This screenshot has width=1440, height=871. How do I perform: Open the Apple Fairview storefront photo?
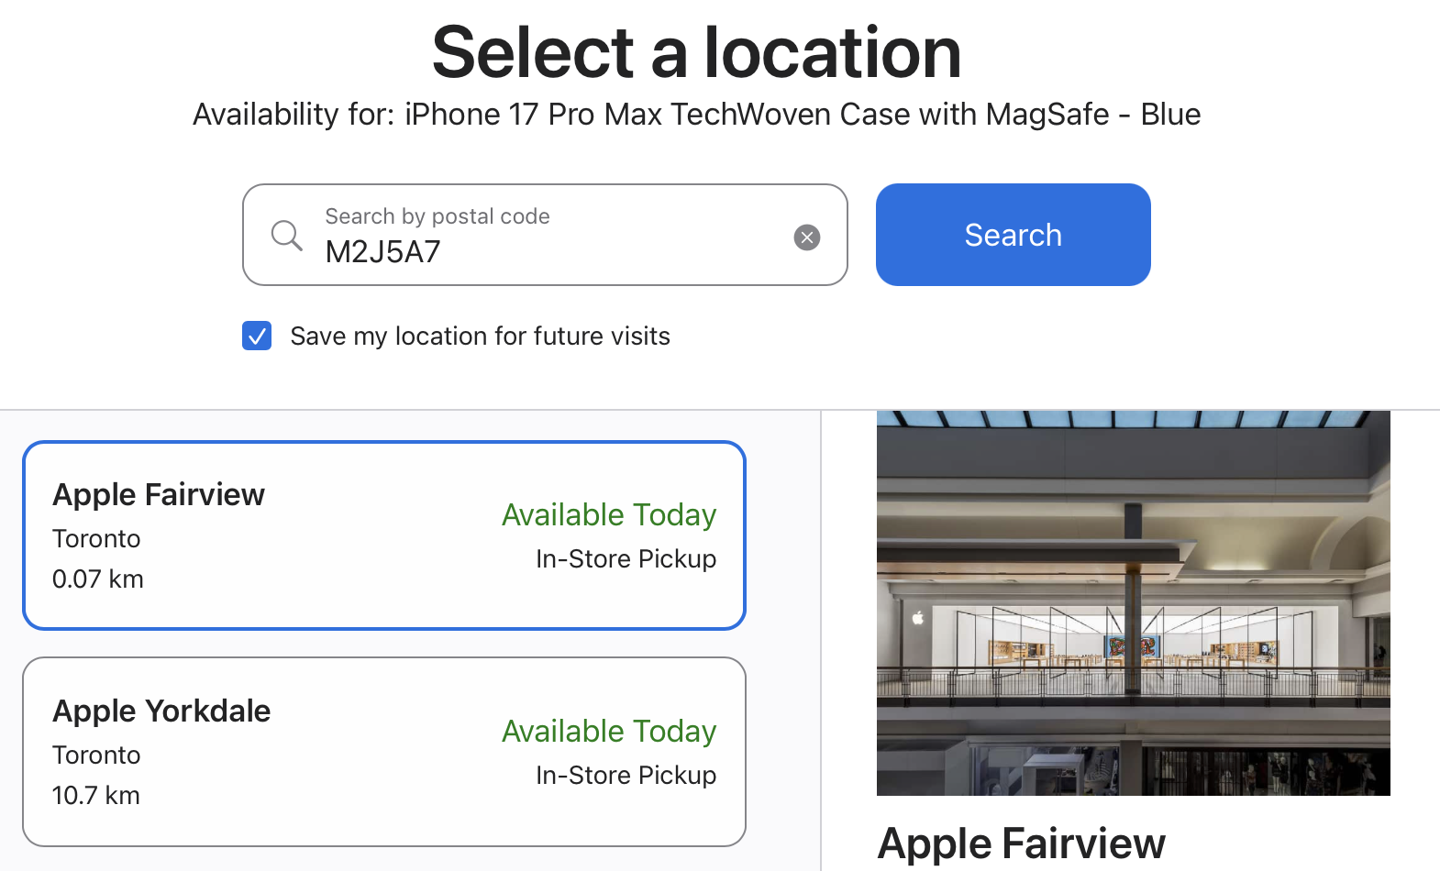[1133, 602]
